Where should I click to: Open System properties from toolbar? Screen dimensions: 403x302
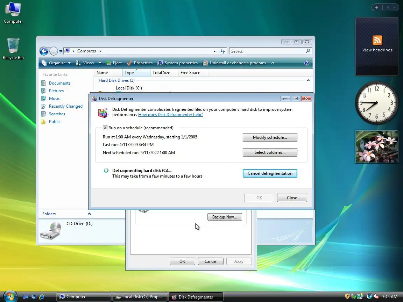[x=178, y=63]
